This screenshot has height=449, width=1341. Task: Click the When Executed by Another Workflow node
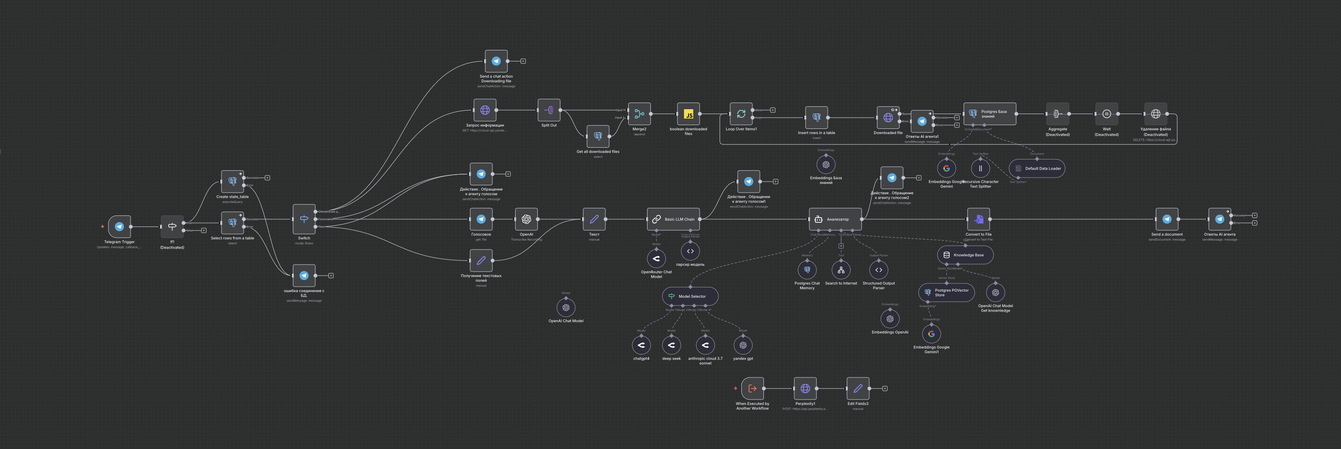point(752,388)
